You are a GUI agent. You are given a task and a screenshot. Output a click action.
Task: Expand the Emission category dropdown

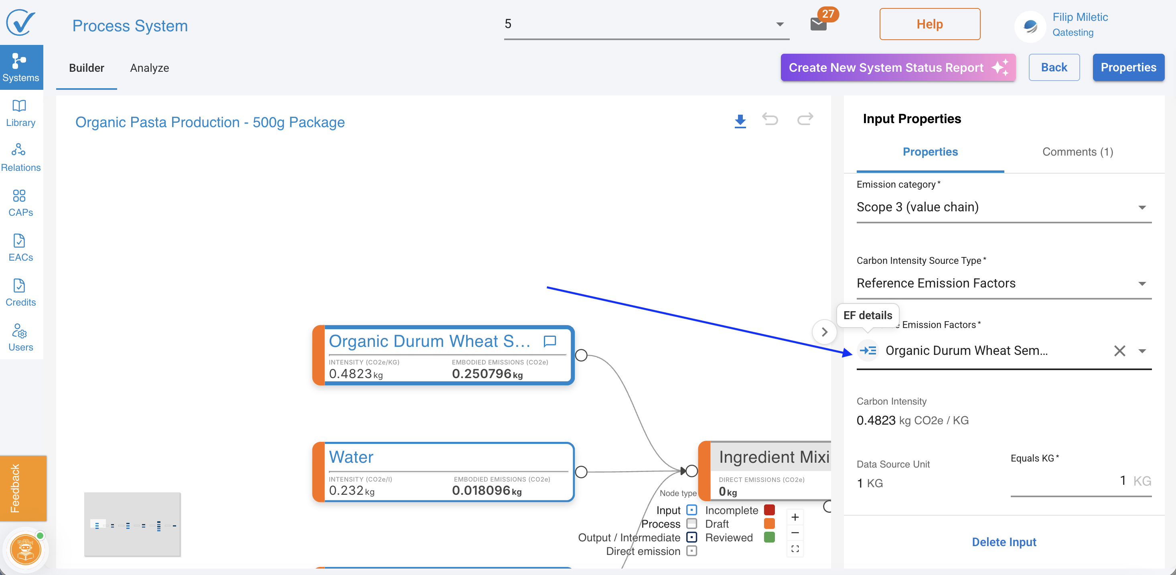point(1004,207)
